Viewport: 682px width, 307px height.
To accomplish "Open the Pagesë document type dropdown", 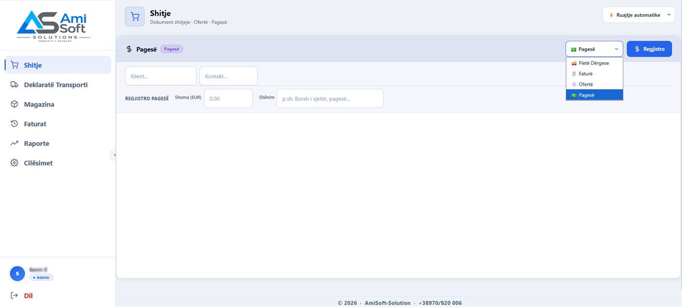I will (x=594, y=49).
